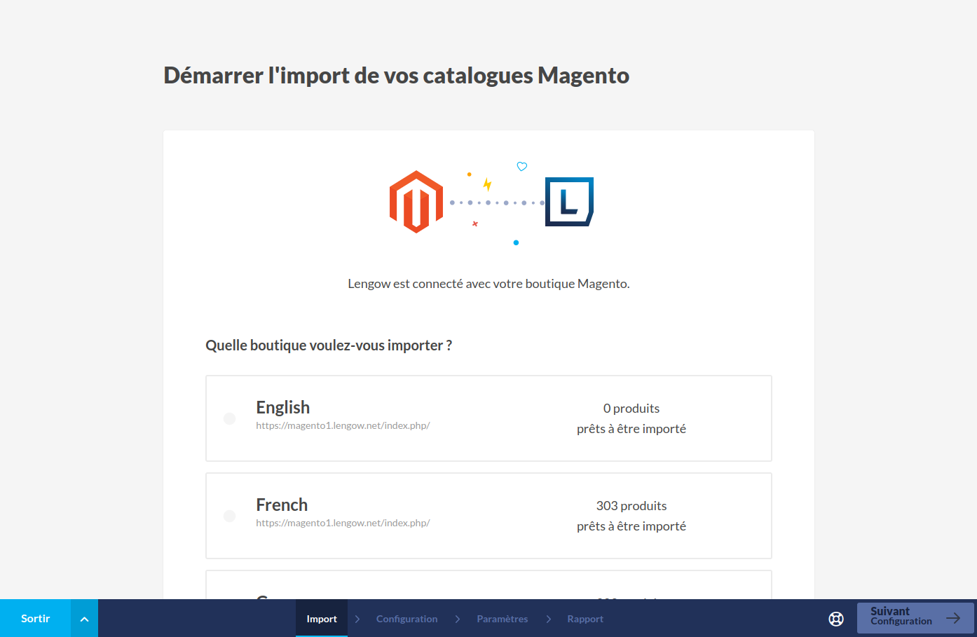Click the French store card title
Screen dimensions: 977x637
(282, 505)
